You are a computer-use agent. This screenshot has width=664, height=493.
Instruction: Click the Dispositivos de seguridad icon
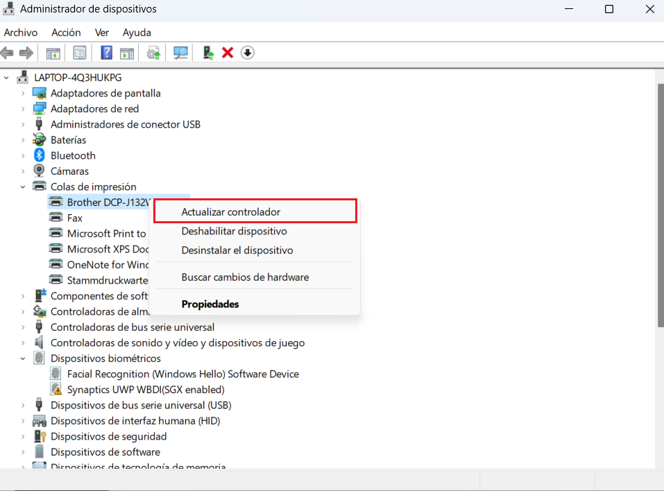[x=40, y=436]
